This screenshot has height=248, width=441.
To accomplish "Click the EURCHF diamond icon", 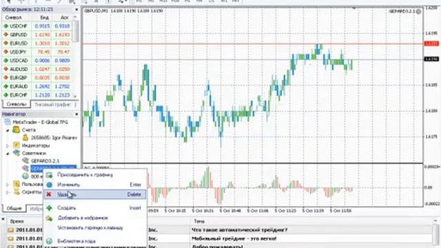I will pos(6,95).
